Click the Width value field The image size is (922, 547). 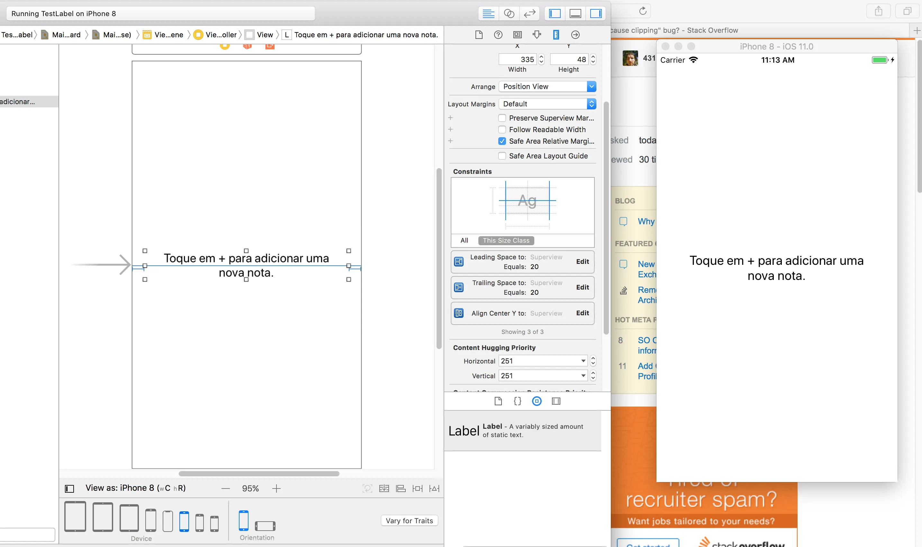point(518,59)
